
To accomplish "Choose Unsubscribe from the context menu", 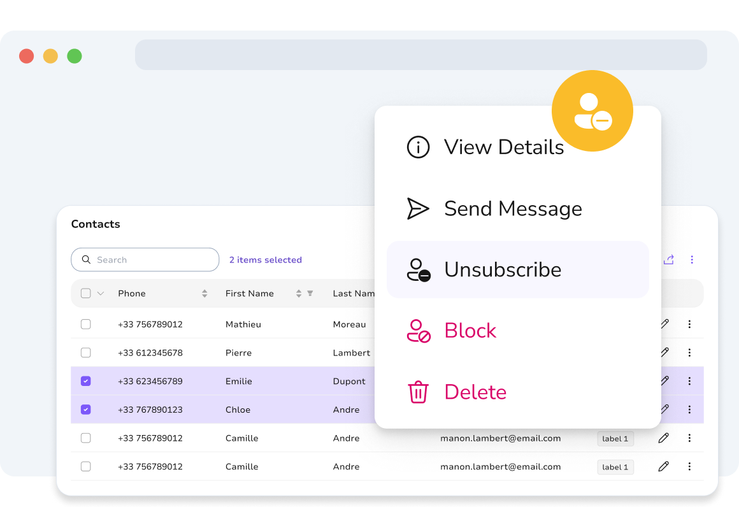I will click(x=517, y=269).
